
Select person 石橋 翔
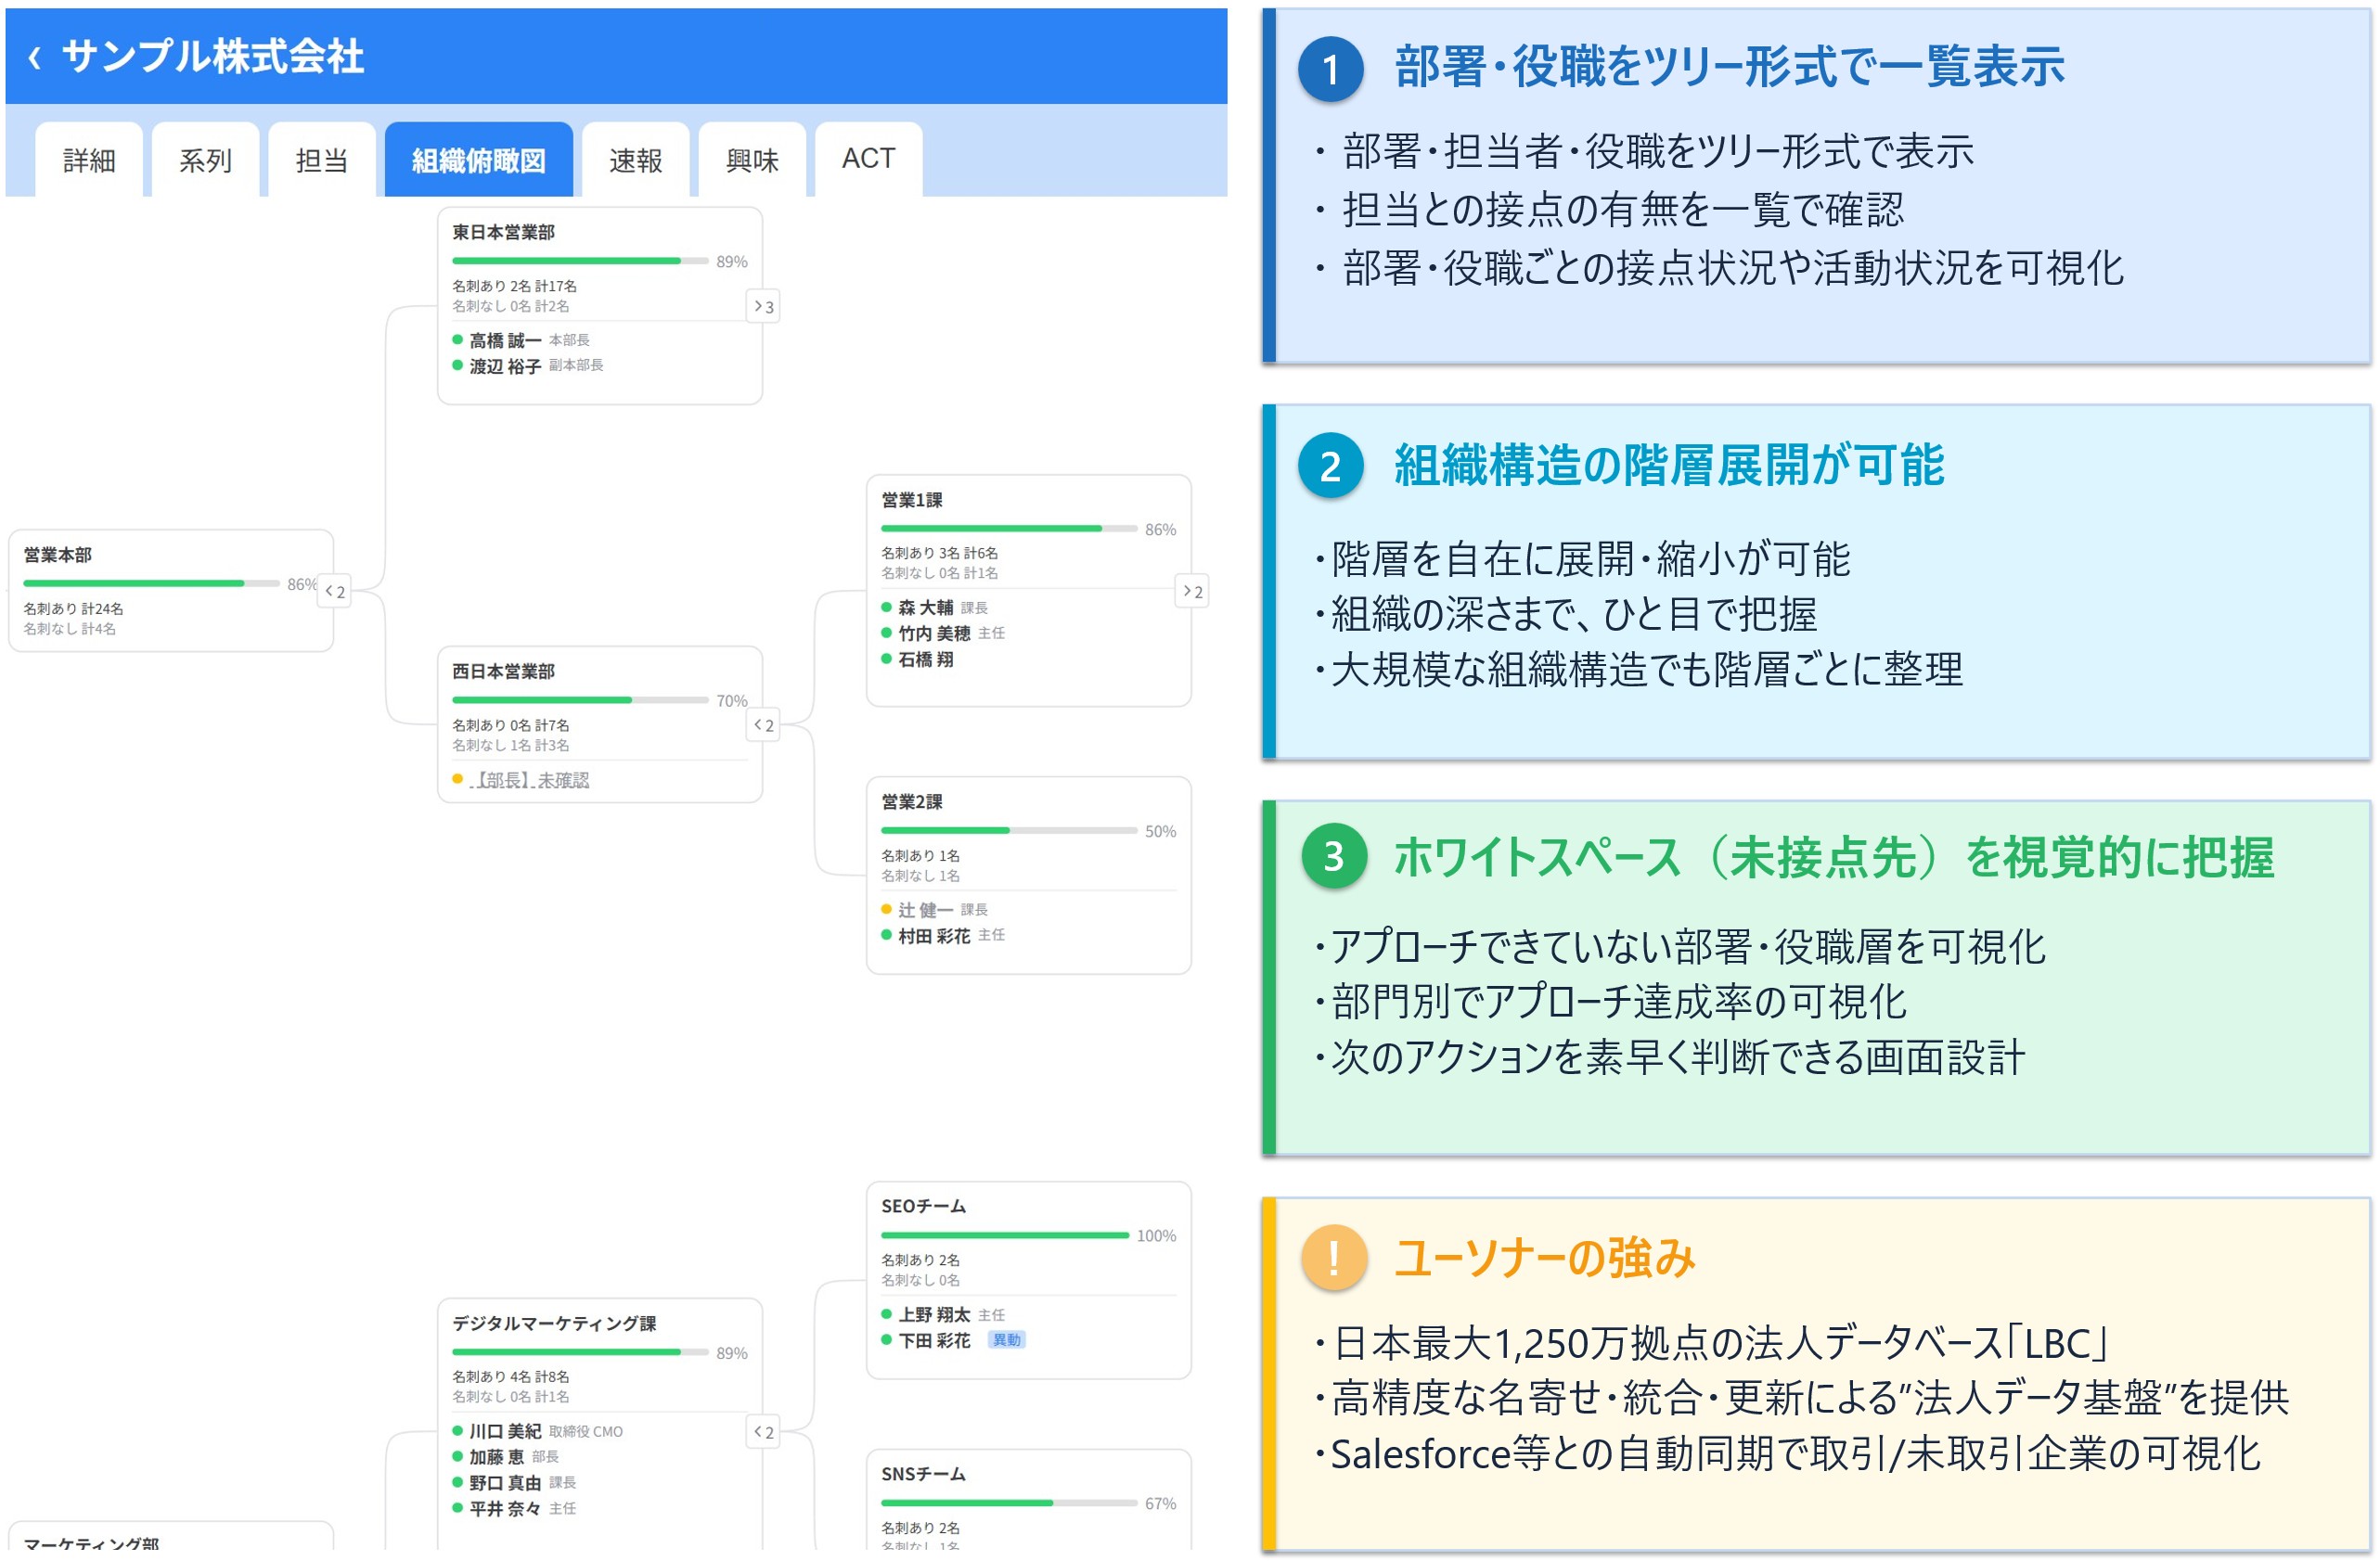click(x=925, y=659)
